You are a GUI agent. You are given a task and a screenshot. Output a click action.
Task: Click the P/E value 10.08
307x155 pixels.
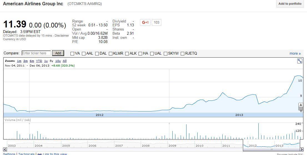[x=103, y=42]
